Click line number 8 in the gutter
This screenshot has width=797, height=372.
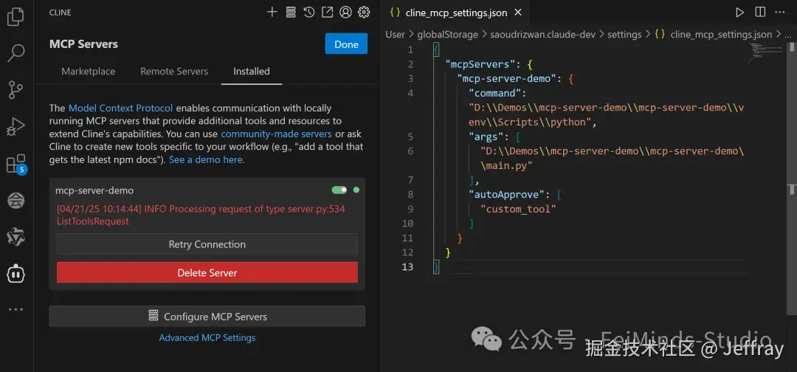411,194
